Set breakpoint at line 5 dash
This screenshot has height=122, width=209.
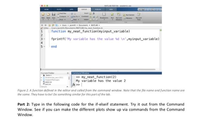click(44, 47)
